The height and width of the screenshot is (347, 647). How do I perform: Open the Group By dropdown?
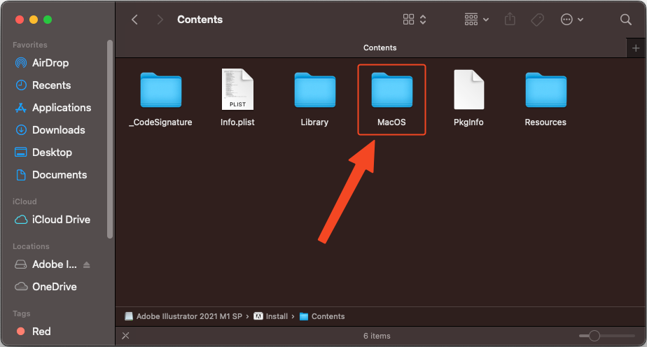pos(477,20)
